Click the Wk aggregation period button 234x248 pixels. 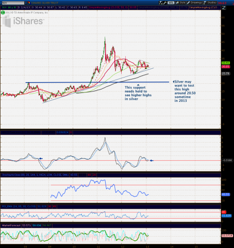171,3
